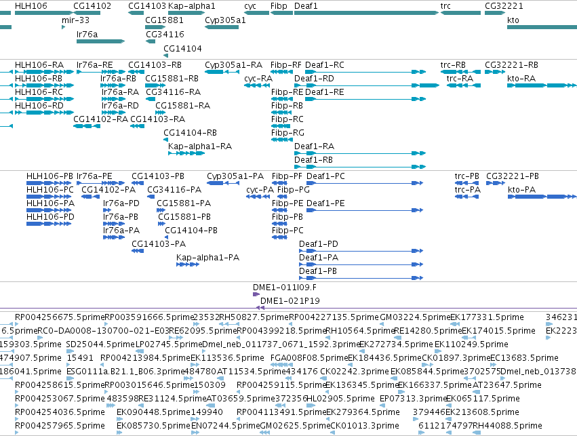
Task: Select protein CG15881-PB label
Action: coord(184,217)
